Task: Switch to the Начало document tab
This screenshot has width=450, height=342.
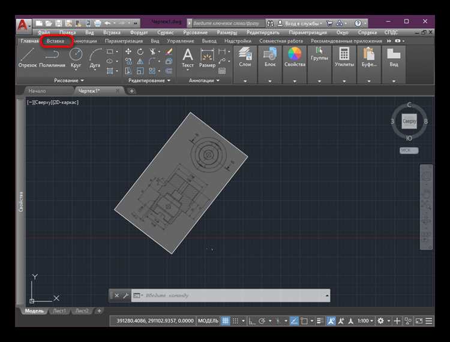Action: (37, 91)
